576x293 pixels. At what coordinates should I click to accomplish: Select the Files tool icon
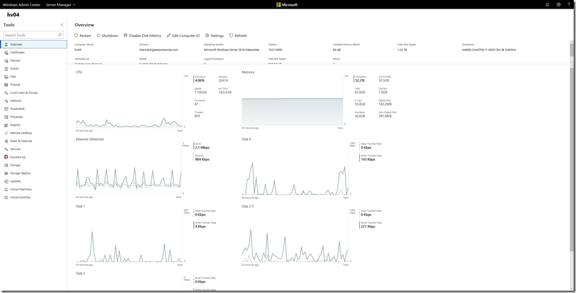tap(6, 76)
